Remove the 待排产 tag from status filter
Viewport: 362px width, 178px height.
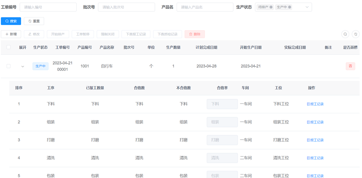pyautogui.click(x=271, y=7)
